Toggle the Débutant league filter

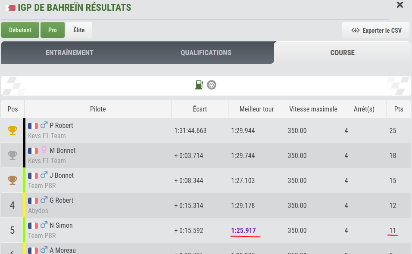coord(20,30)
